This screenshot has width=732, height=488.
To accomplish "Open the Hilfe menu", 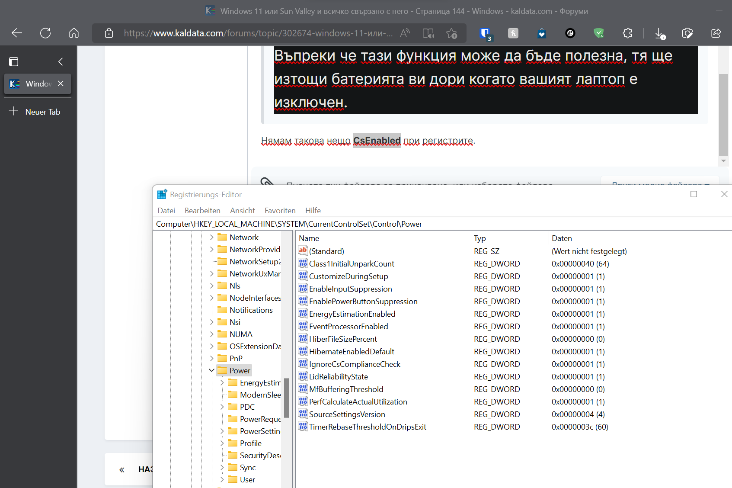I will (x=313, y=211).
